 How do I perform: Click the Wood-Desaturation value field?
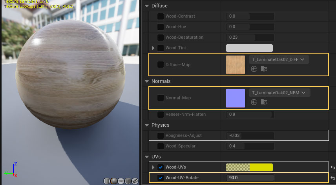(x=250, y=37)
